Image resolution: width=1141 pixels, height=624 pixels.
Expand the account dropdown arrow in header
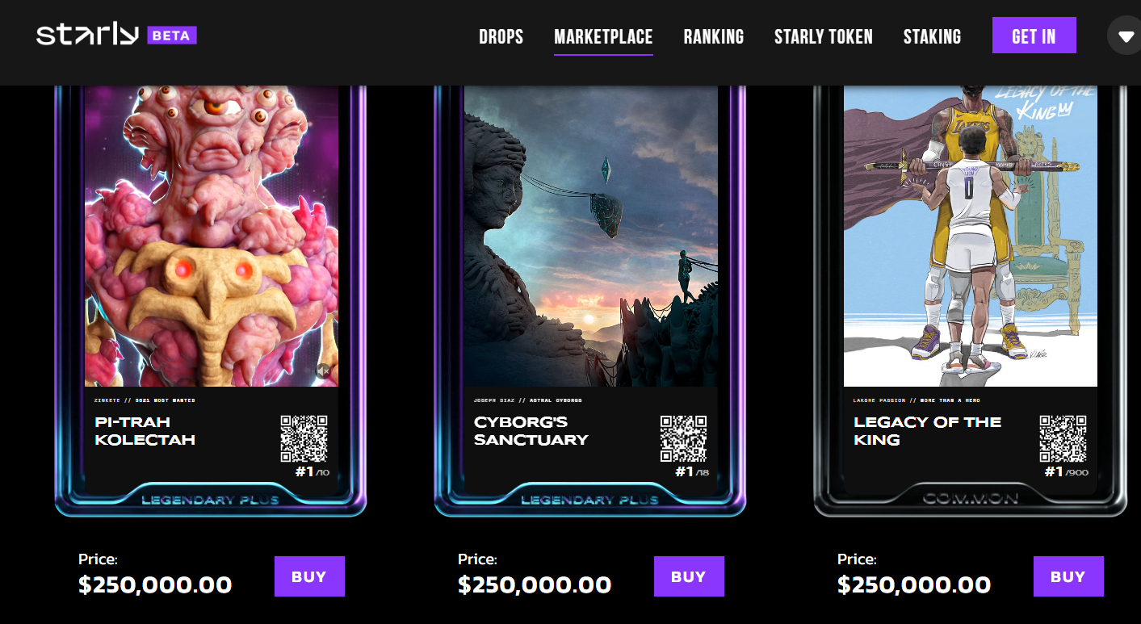(1126, 36)
